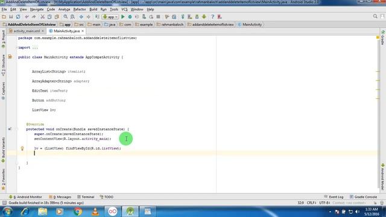Undo the last edit via toolbar

click(27, 17)
